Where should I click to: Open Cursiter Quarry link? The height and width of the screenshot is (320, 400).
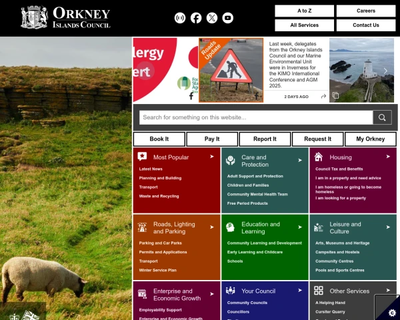[330, 312]
